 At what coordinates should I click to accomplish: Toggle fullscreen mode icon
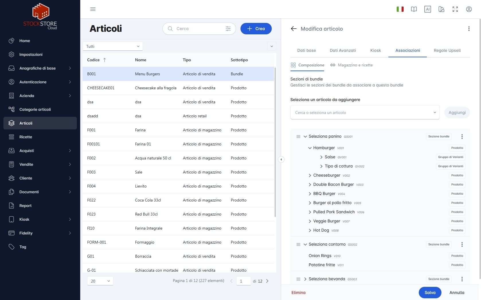[x=455, y=9]
